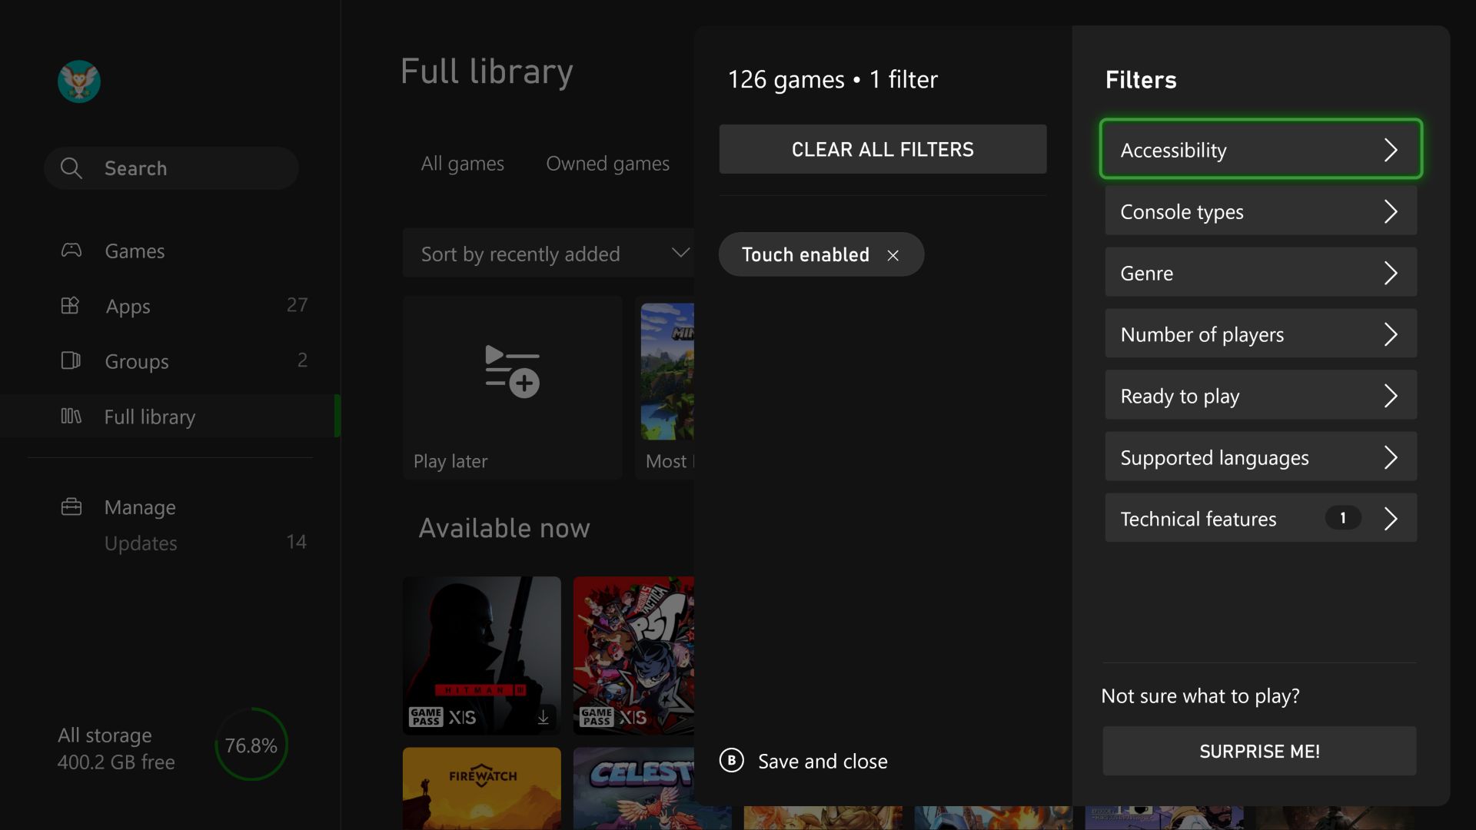This screenshot has height=830, width=1476.
Task: Select the Full library icon
Action: 71,416
